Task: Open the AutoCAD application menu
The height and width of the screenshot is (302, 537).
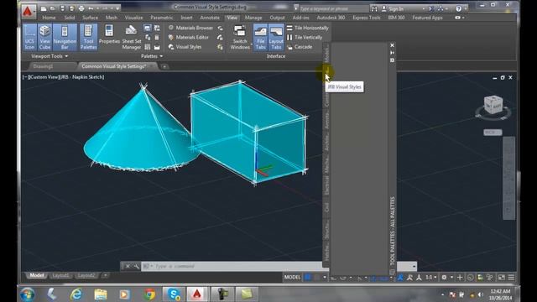Action: click(29, 11)
